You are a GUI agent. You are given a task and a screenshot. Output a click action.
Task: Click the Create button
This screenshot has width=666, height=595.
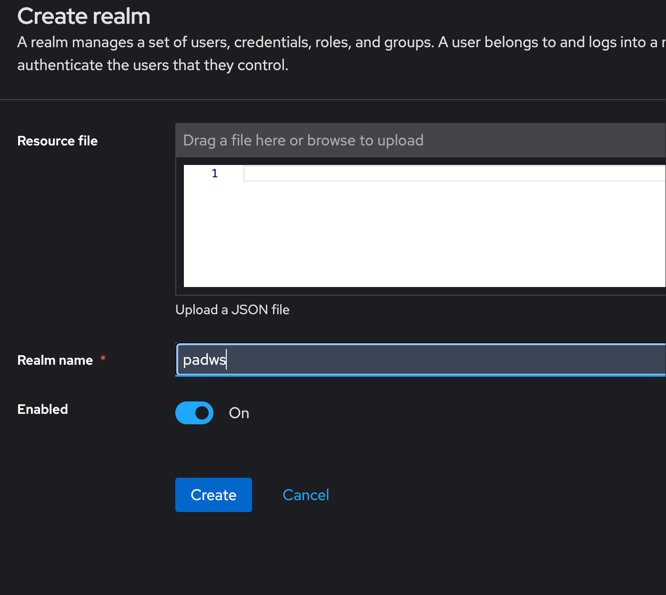pos(213,495)
